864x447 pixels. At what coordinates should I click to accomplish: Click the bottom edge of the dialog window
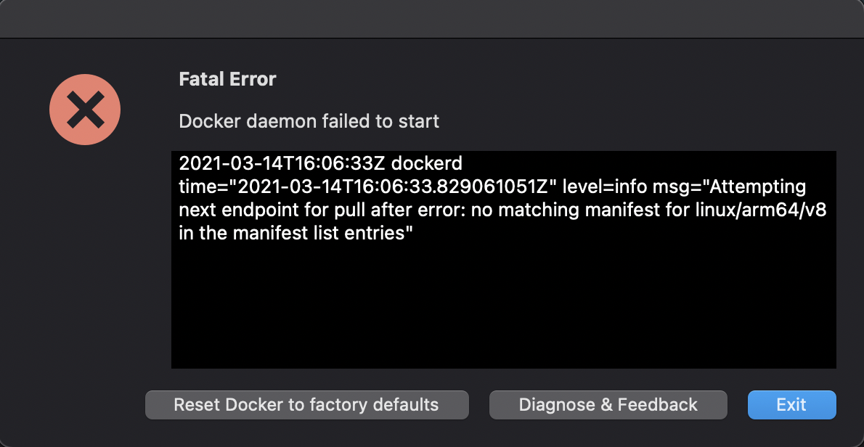click(x=432, y=444)
